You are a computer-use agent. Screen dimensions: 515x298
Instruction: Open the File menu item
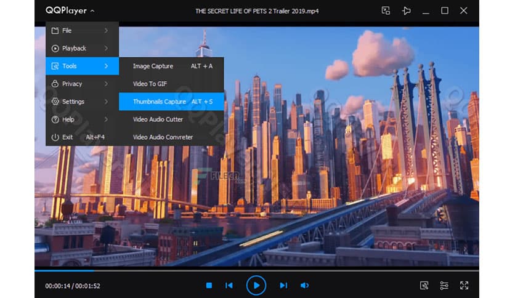[82, 31]
